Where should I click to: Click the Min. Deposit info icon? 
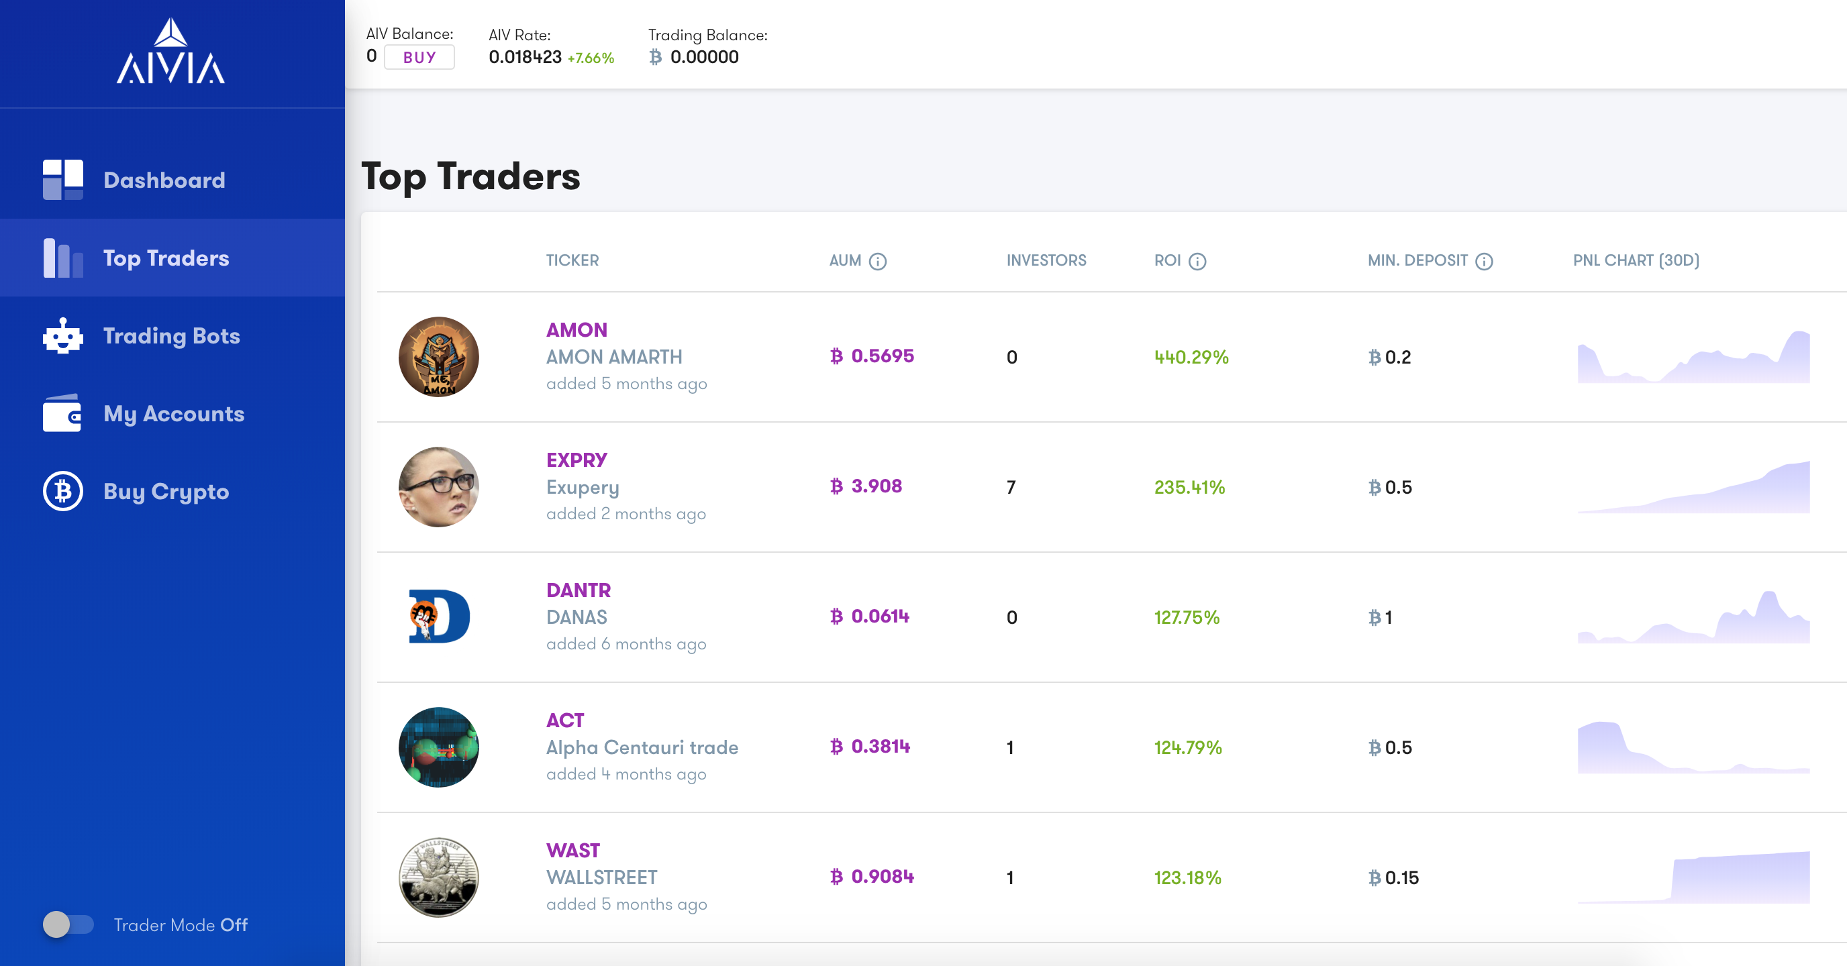click(1484, 262)
